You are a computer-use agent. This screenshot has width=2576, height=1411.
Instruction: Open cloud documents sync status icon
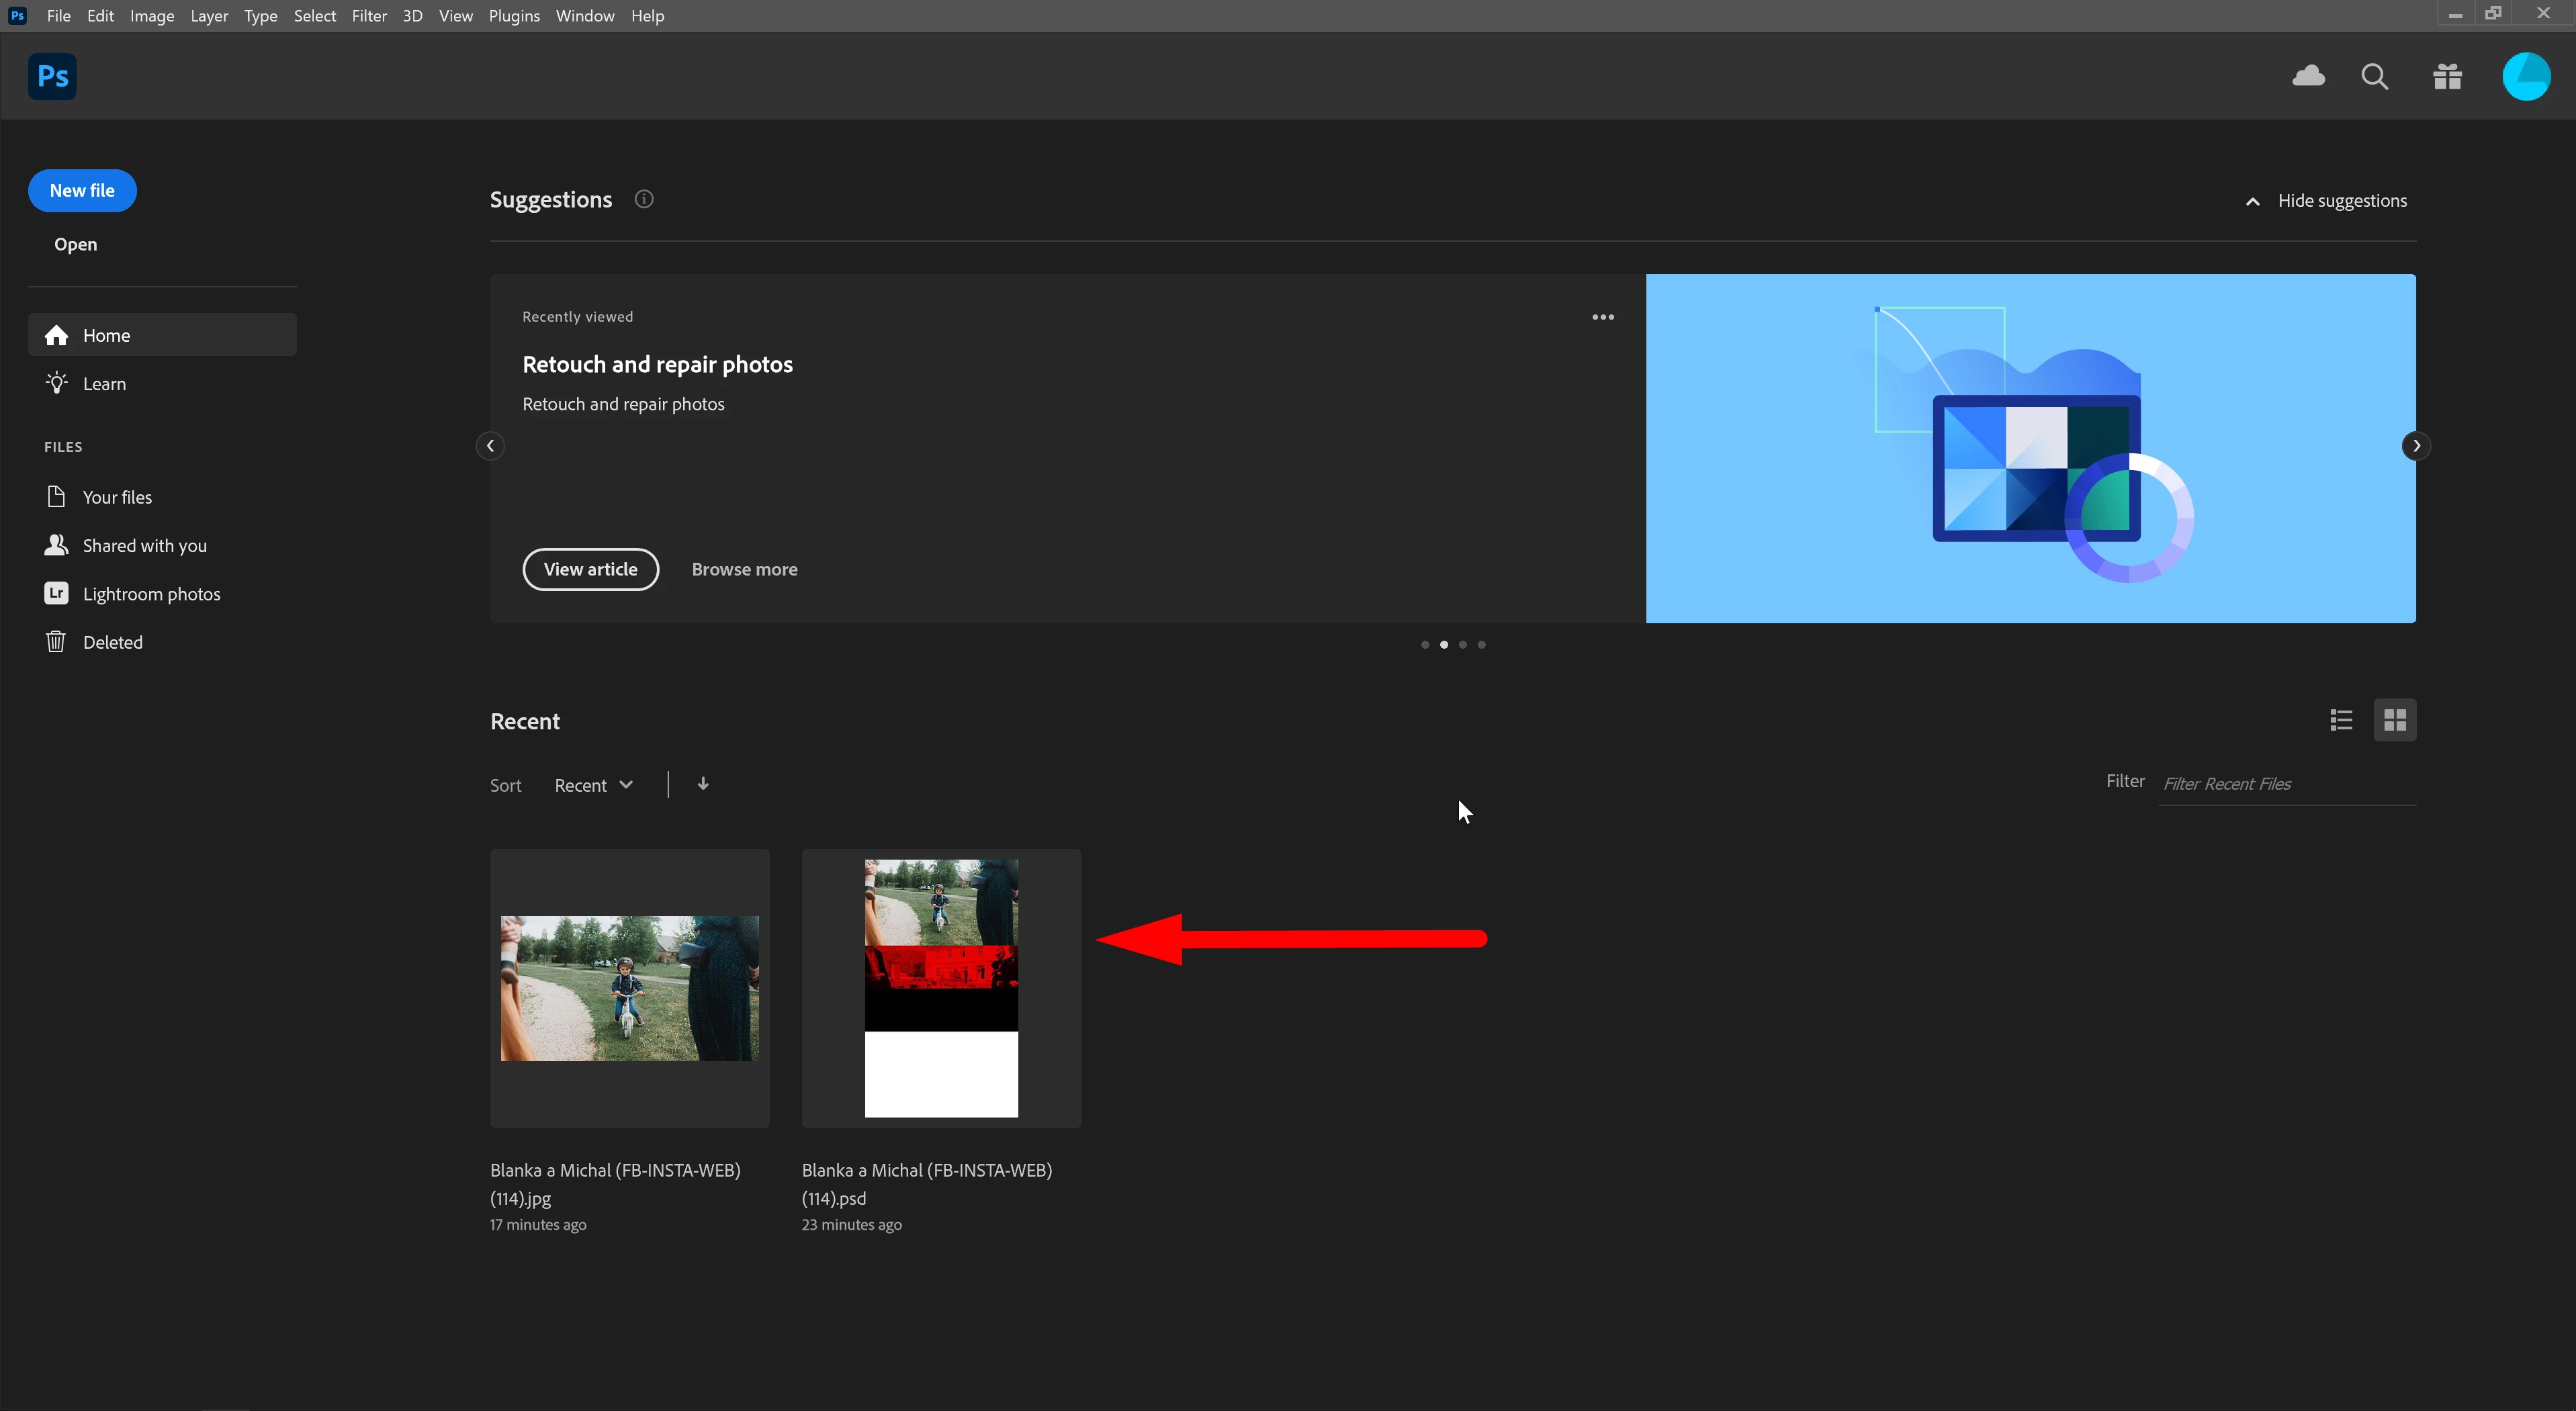click(x=2308, y=76)
